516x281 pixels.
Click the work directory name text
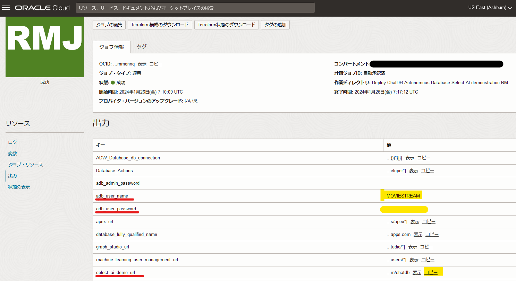(440, 83)
